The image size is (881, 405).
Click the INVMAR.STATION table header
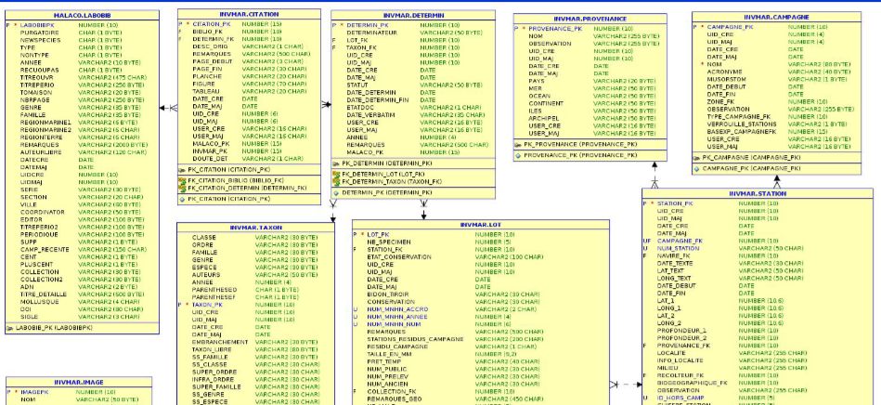[757, 193]
